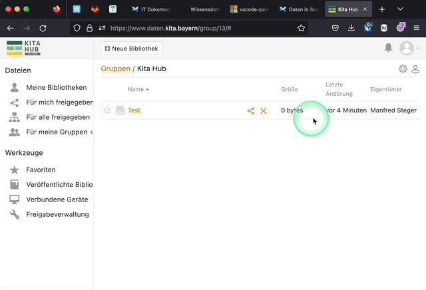The width and height of the screenshot is (426, 290).
Task: List all tabs dropdown chevron
Action: (400, 9)
